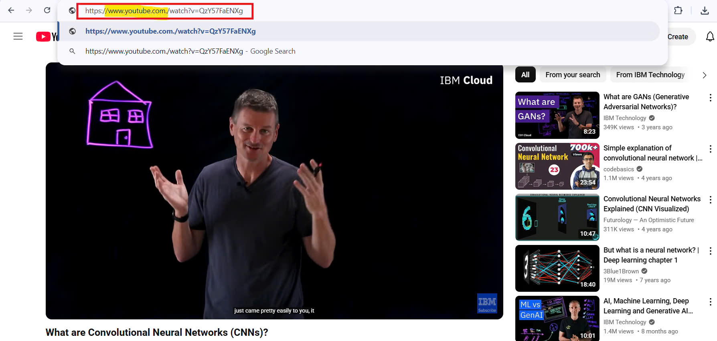Image resolution: width=717 pixels, height=341 pixels.
Task: Click the browser forward arrow
Action: click(29, 10)
